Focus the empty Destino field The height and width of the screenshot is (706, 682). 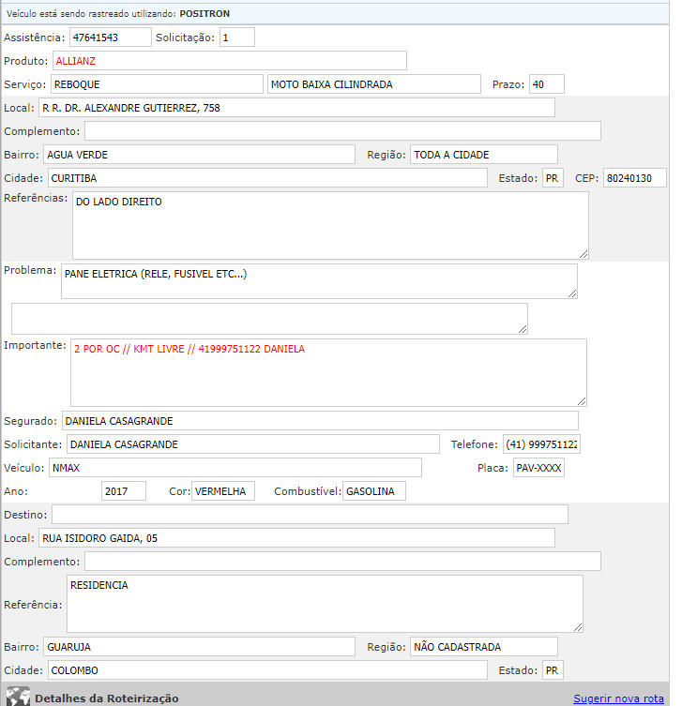(310, 514)
